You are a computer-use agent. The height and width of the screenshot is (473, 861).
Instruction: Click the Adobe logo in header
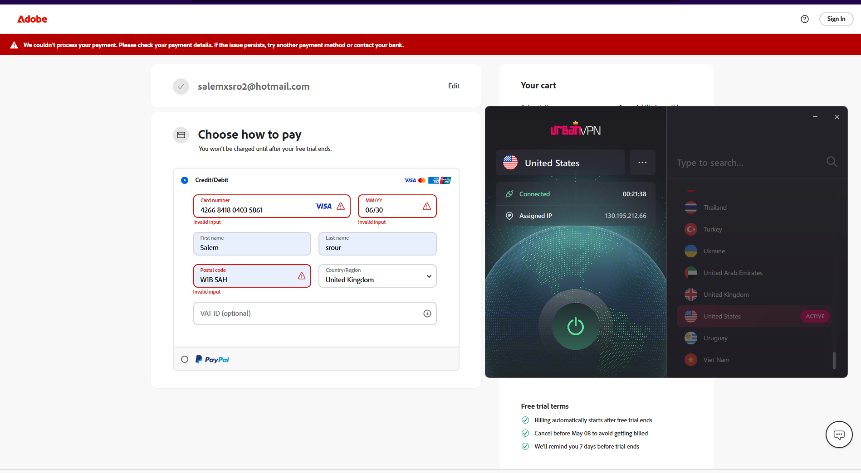pyautogui.click(x=32, y=19)
